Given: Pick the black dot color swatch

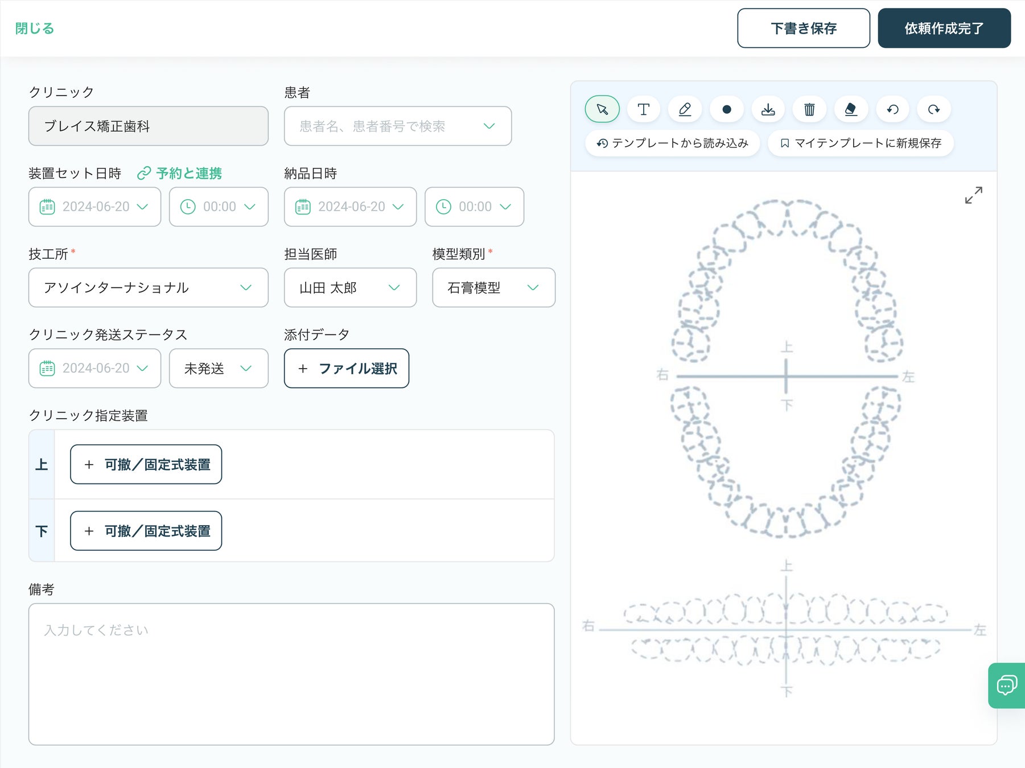Looking at the screenshot, I should tap(727, 109).
